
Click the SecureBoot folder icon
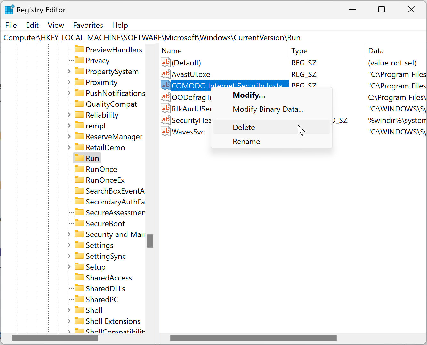click(x=79, y=223)
